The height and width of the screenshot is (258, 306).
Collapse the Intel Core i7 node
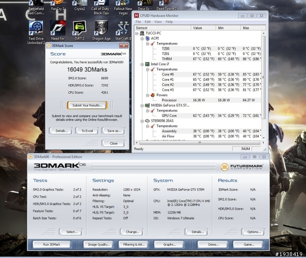click(142, 64)
